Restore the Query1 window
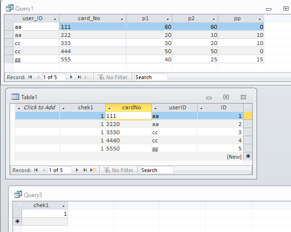The image size is (291, 232). (x=286, y=8)
